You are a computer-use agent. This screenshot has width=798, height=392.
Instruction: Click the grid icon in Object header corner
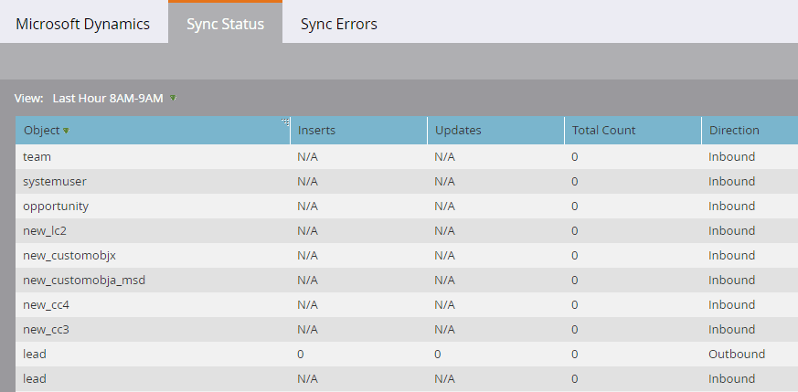tap(285, 122)
